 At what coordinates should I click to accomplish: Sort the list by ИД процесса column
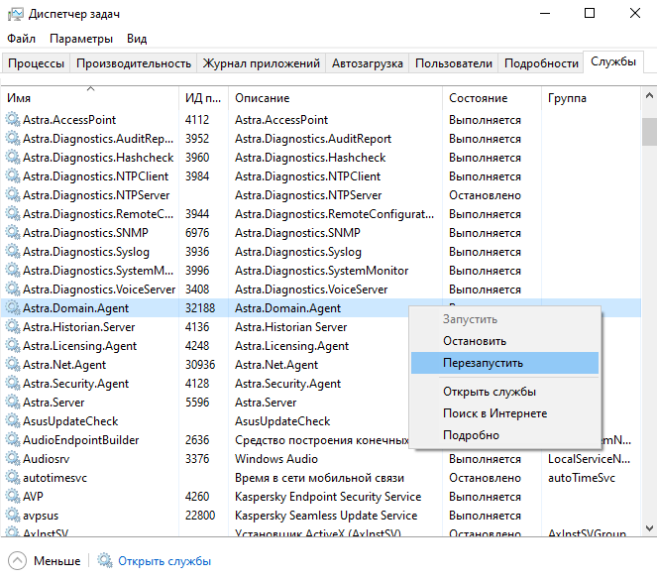[x=202, y=98]
